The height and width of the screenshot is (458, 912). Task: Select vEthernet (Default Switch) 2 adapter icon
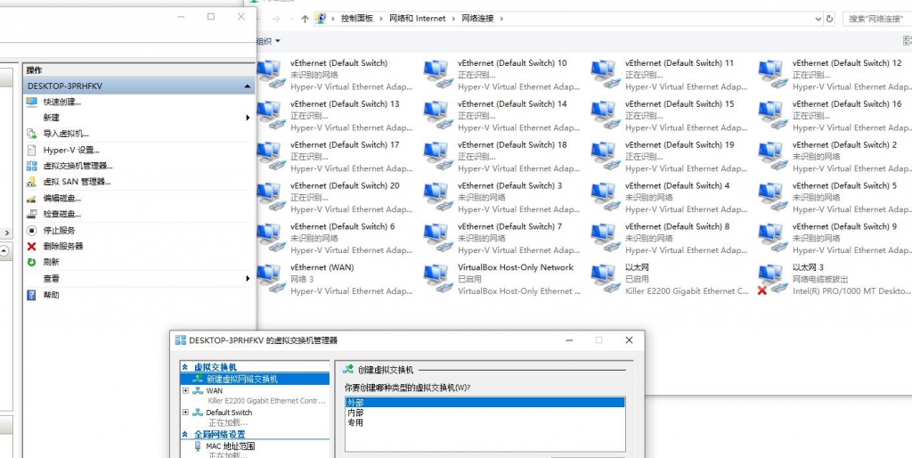tap(772, 155)
